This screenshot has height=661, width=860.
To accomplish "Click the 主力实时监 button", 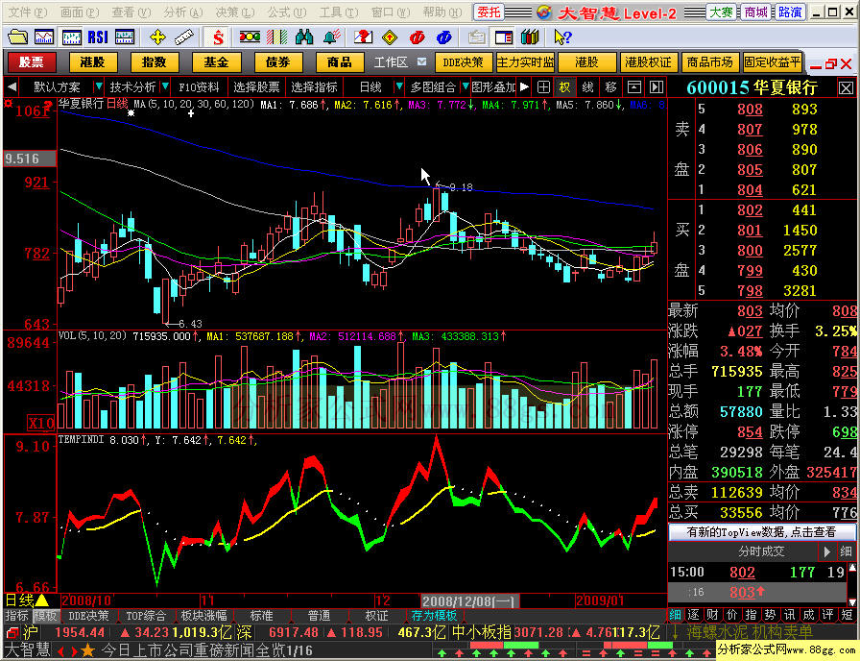I will click(x=525, y=62).
